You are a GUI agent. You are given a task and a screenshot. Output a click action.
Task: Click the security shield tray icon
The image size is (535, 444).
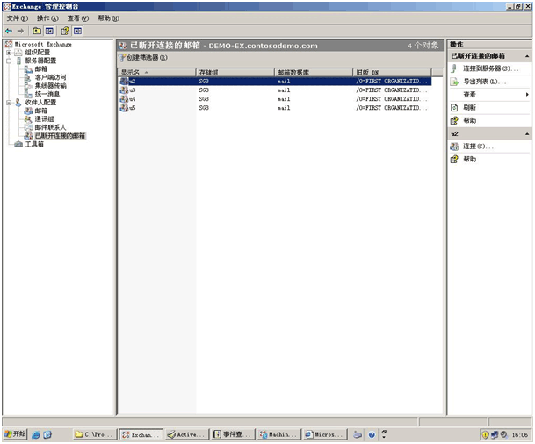(x=485, y=435)
